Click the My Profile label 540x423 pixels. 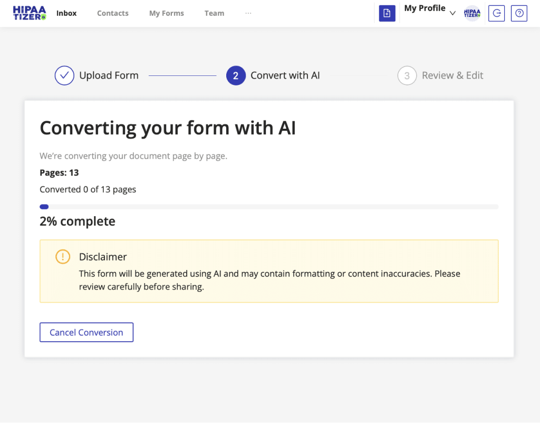click(x=425, y=8)
